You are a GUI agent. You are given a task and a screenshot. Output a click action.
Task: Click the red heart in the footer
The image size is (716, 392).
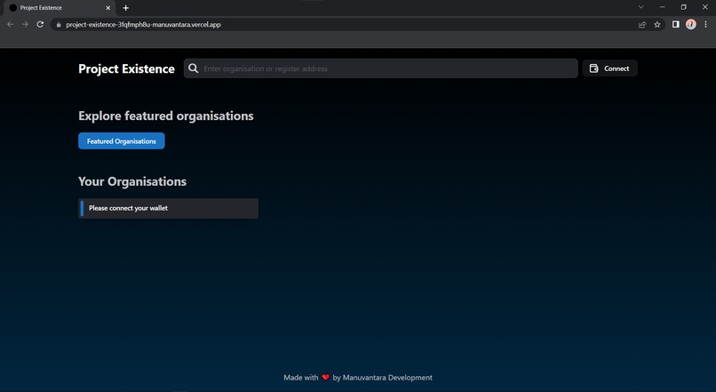(326, 378)
